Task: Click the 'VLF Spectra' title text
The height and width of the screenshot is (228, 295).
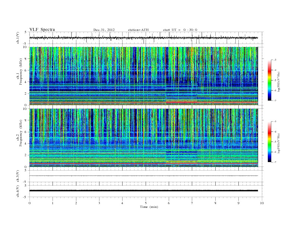Action: tap(42, 29)
